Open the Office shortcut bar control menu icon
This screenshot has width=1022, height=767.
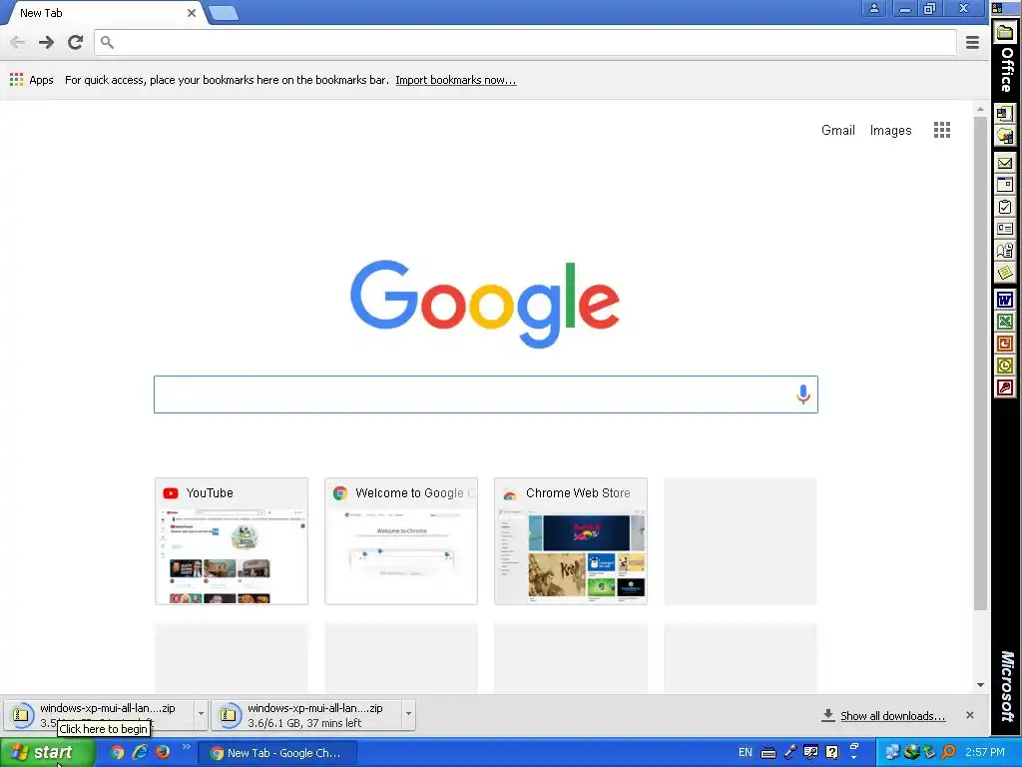click(997, 8)
